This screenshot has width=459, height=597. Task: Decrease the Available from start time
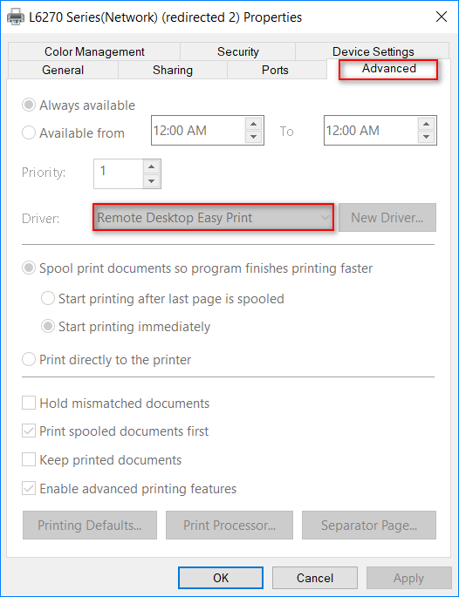click(254, 137)
